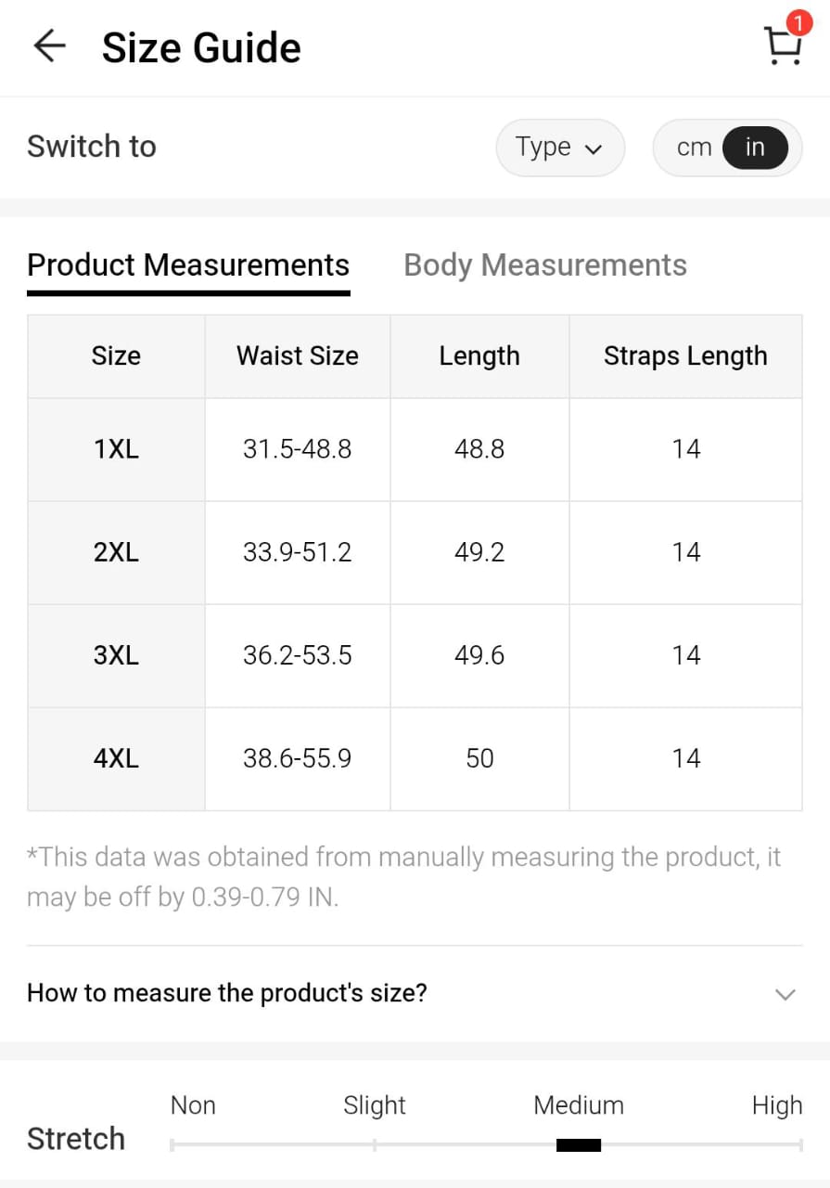The width and height of the screenshot is (830, 1188).
Task: Tap the cart notification badge
Action: [x=798, y=23]
